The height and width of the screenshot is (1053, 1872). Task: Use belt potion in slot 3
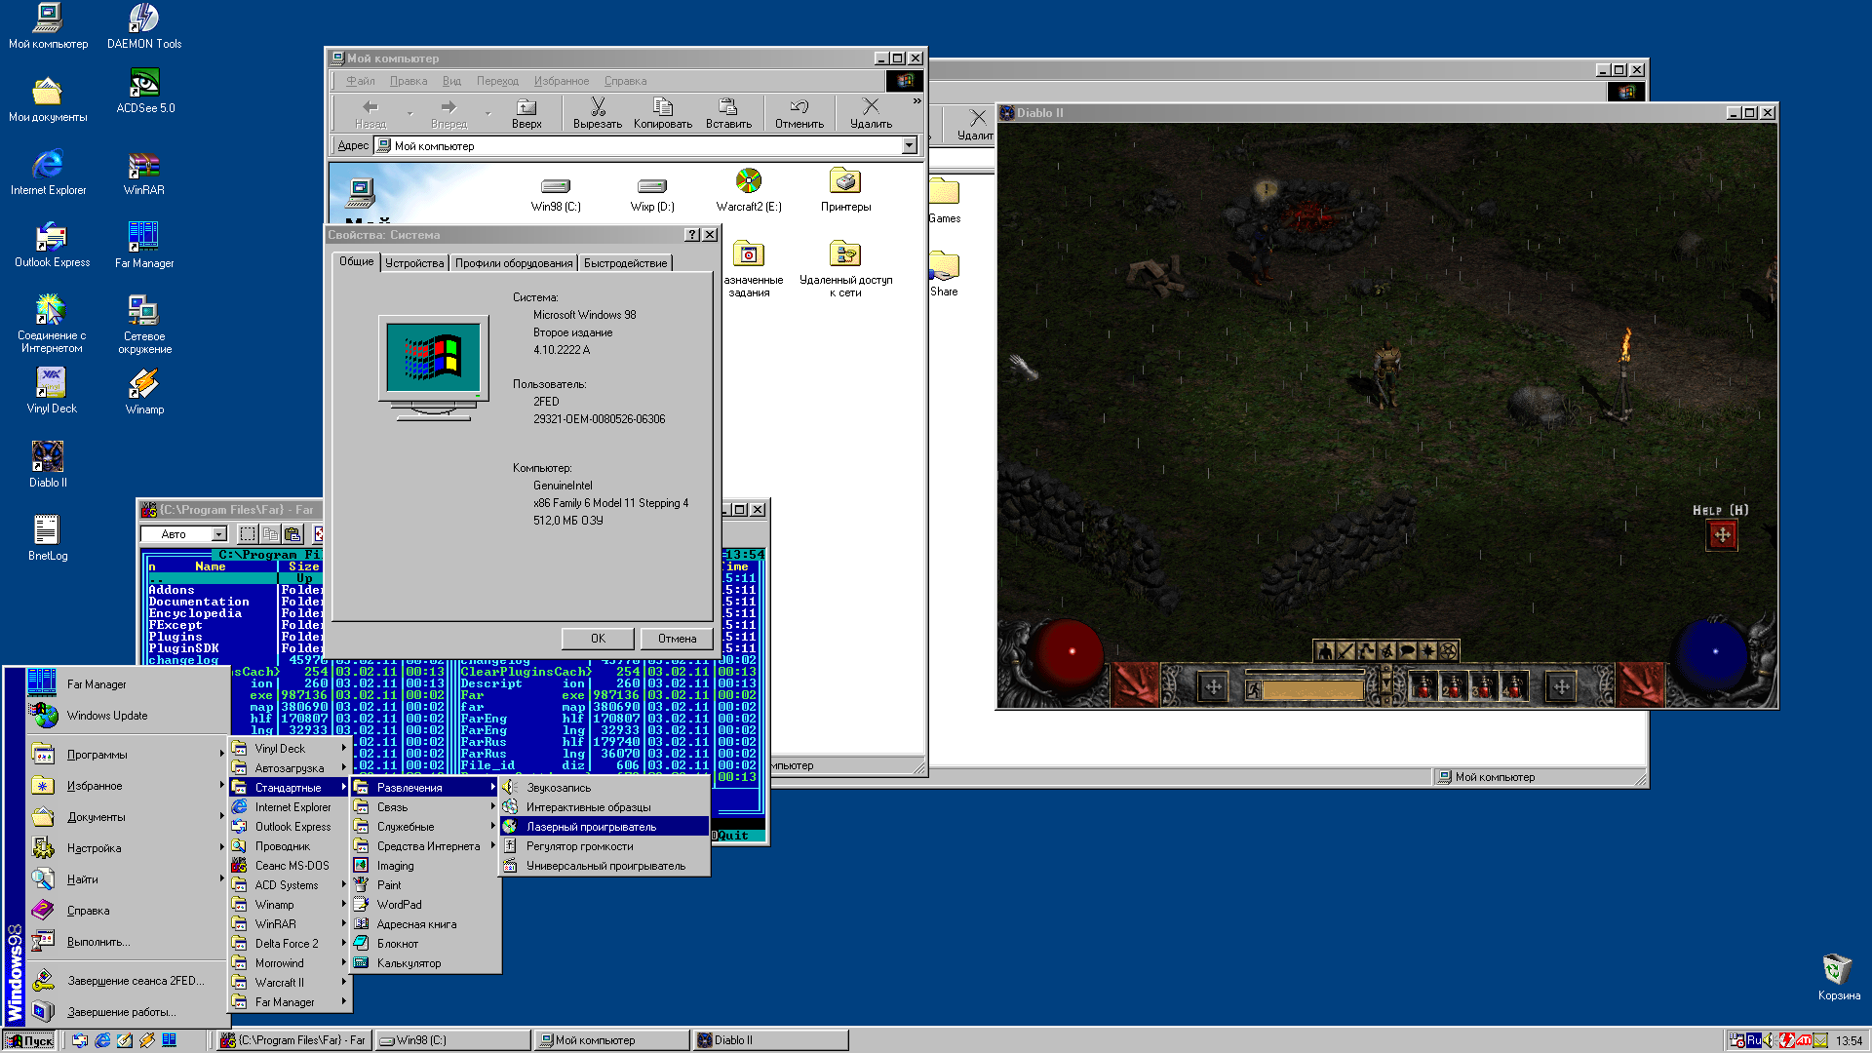pyautogui.click(x=1483, y=687)
